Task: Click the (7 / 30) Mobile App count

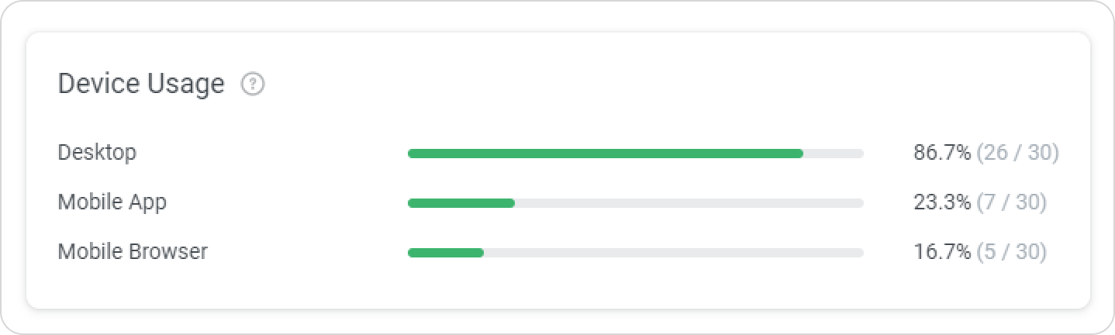Action: click(x=1011, y=202)
